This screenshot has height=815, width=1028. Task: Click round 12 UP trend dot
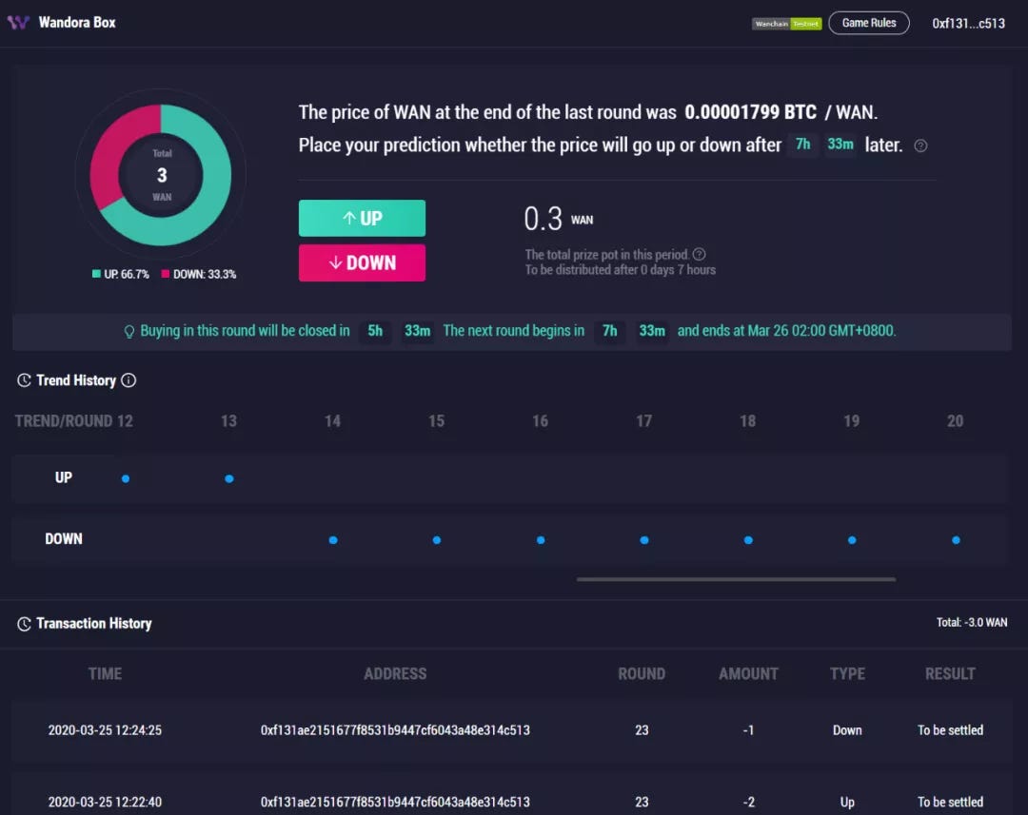[x=126, y=479]
